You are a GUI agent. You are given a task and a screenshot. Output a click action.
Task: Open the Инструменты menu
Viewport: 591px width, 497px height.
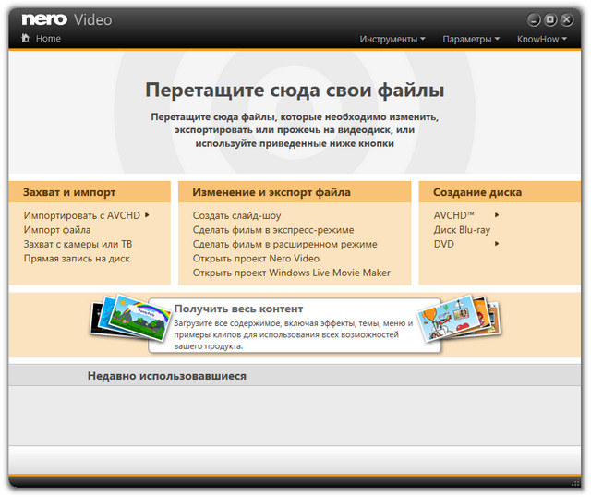pyautogui.click(x=392, y=39)
